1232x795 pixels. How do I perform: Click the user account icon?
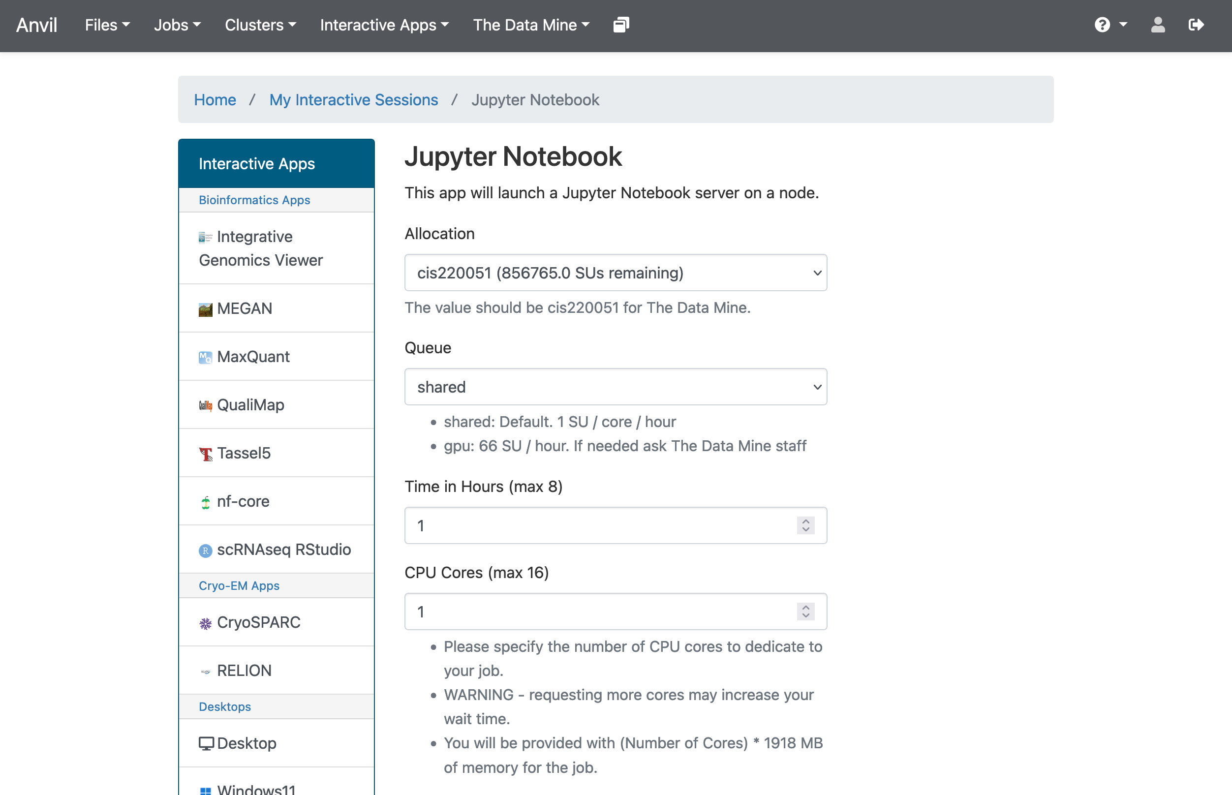click(1158, 24)
